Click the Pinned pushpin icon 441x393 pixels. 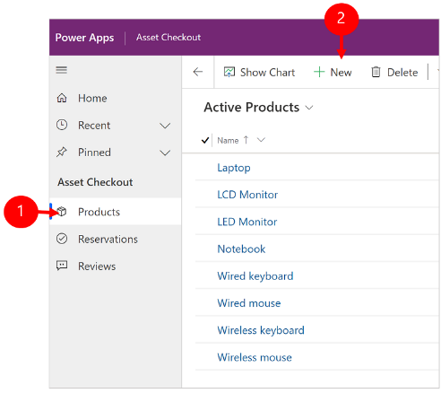coord(62,152)
